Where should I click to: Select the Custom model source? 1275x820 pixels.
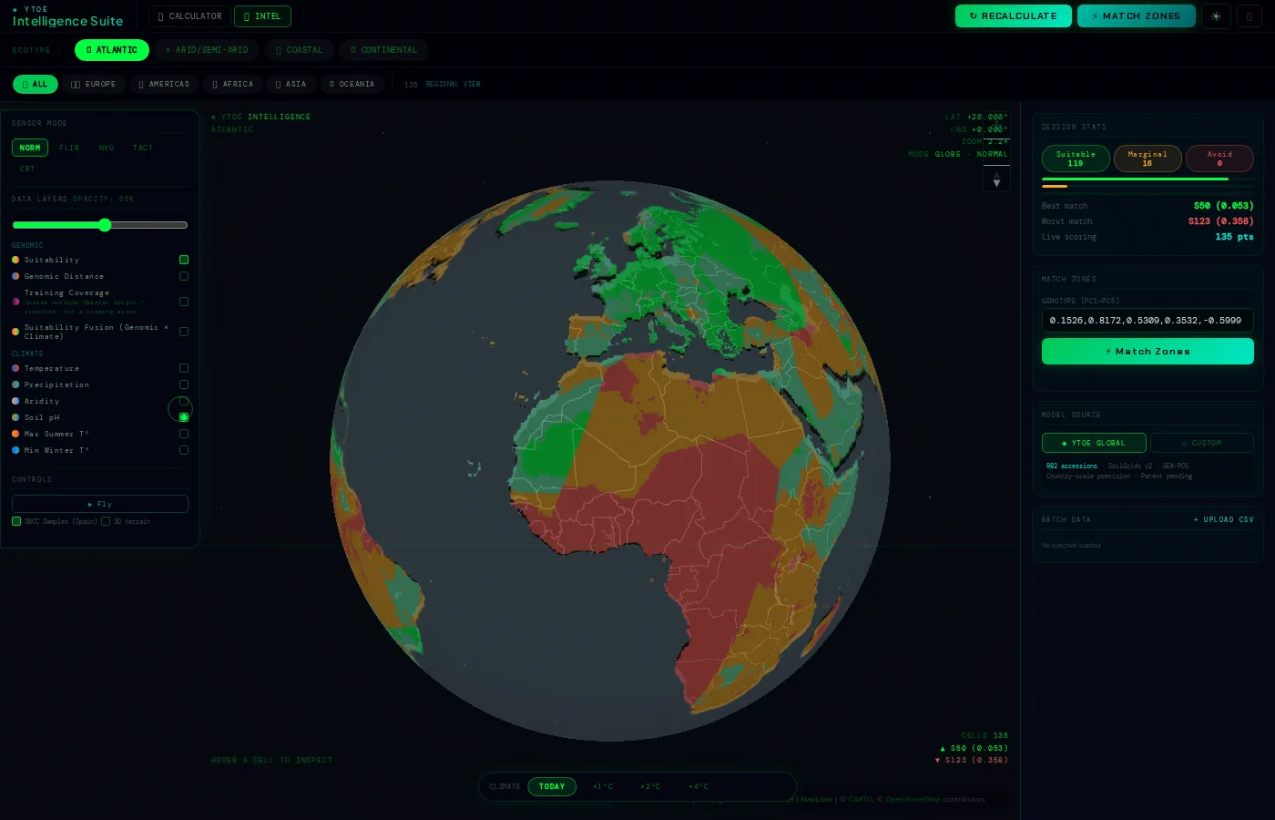[1202, 443]
